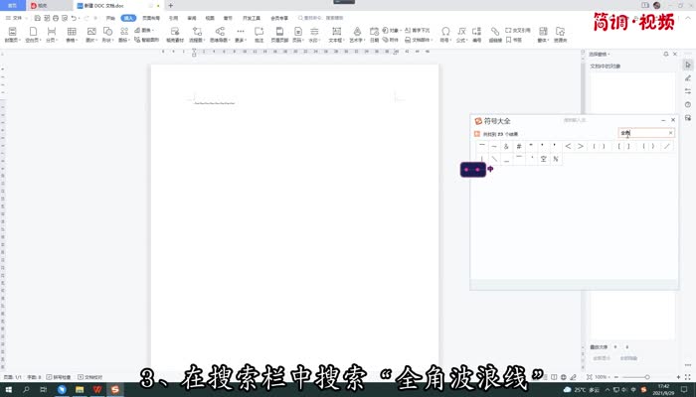The height and width of the screenshot is (397, 696).
Task: Insert the '&' symbol from results
Action: [506, 146]
